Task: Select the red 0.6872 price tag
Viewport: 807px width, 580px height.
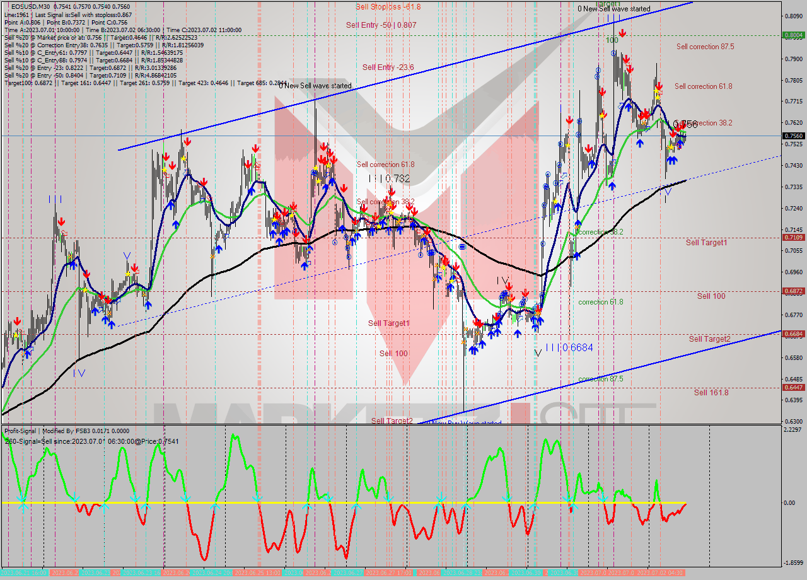Action: point(793,291)
